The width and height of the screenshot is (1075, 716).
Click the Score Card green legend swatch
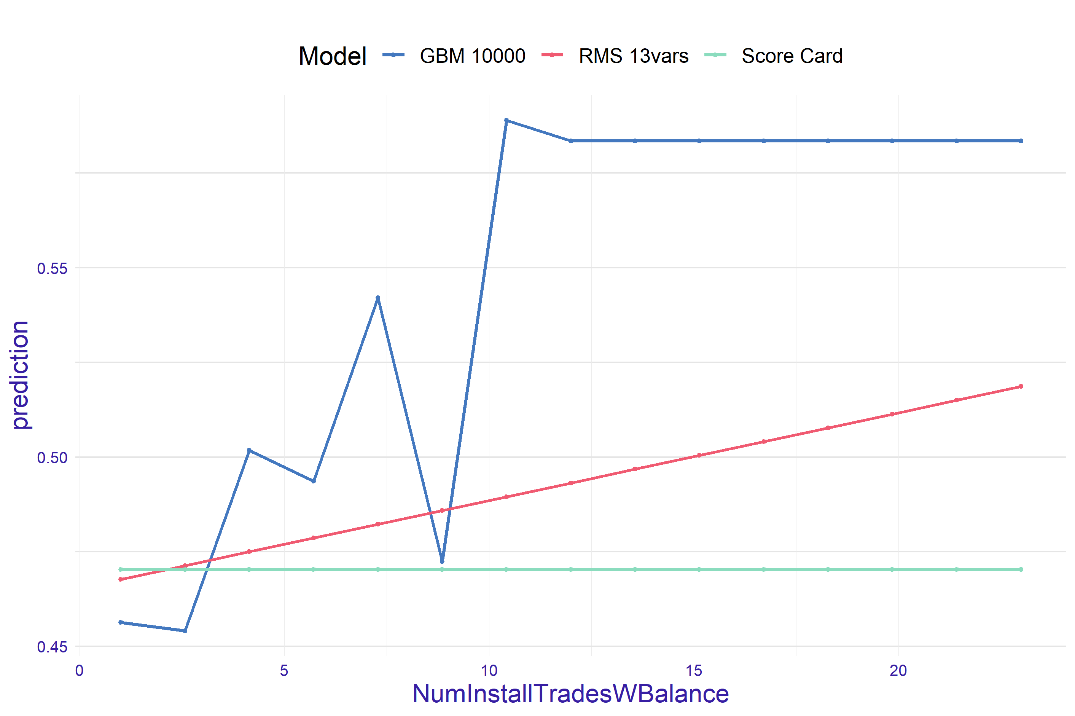(x=715, y=55)
